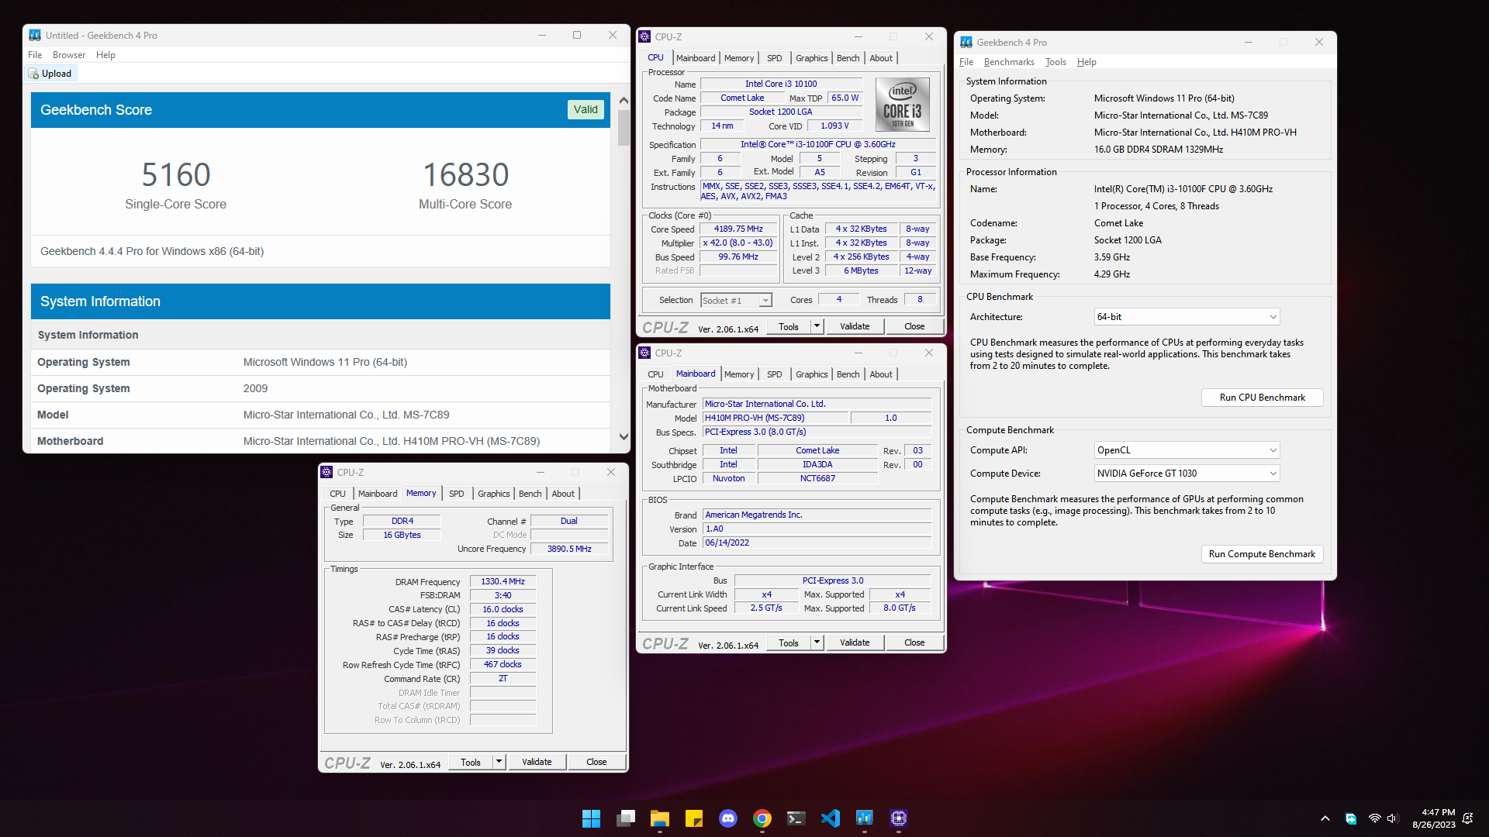Switch to Geekbench app in taskbar

865,818
